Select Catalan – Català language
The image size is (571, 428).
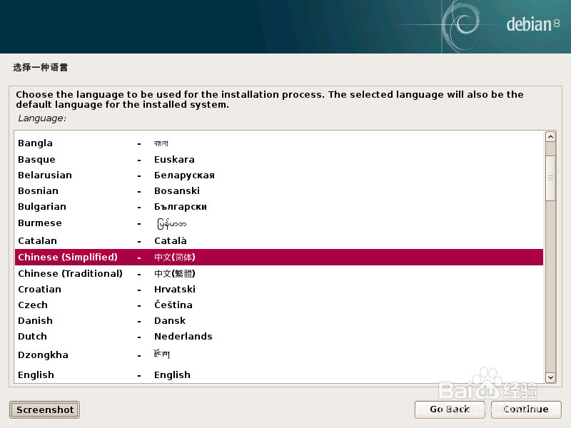pos(279,240)
